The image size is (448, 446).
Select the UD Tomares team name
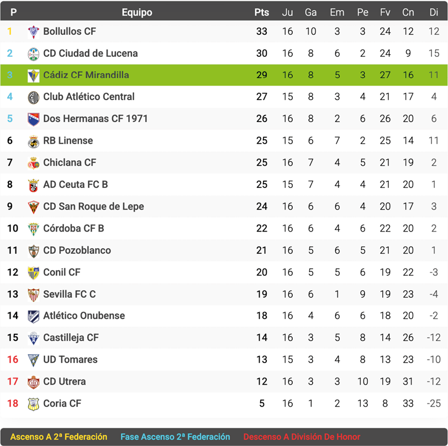point(70,360)
